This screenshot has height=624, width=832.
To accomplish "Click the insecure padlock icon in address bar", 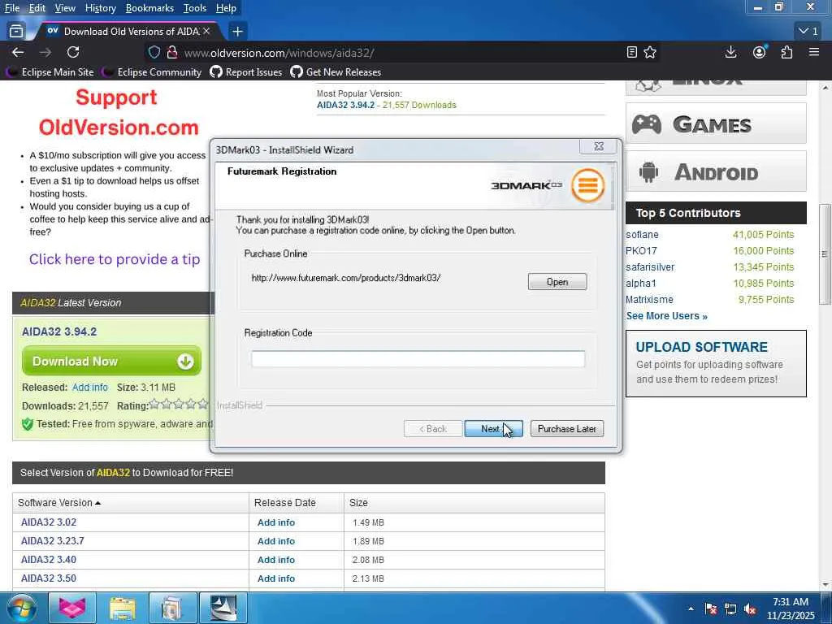I will pos(172,53).
